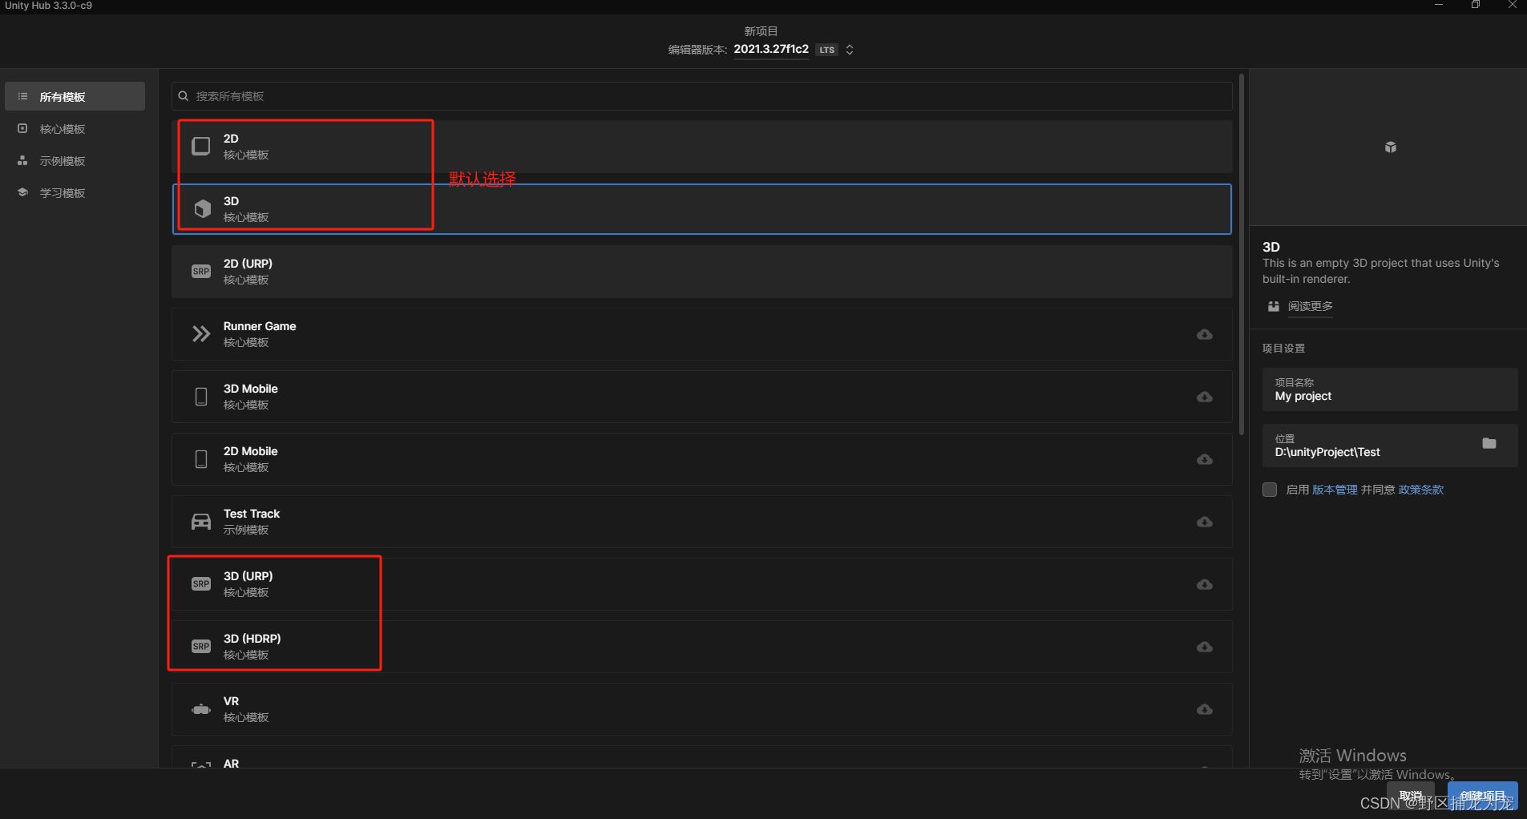Viewport: 1527px width, 819px height.
Task: Switch to 核心模板 category
Action: [75, 128]
